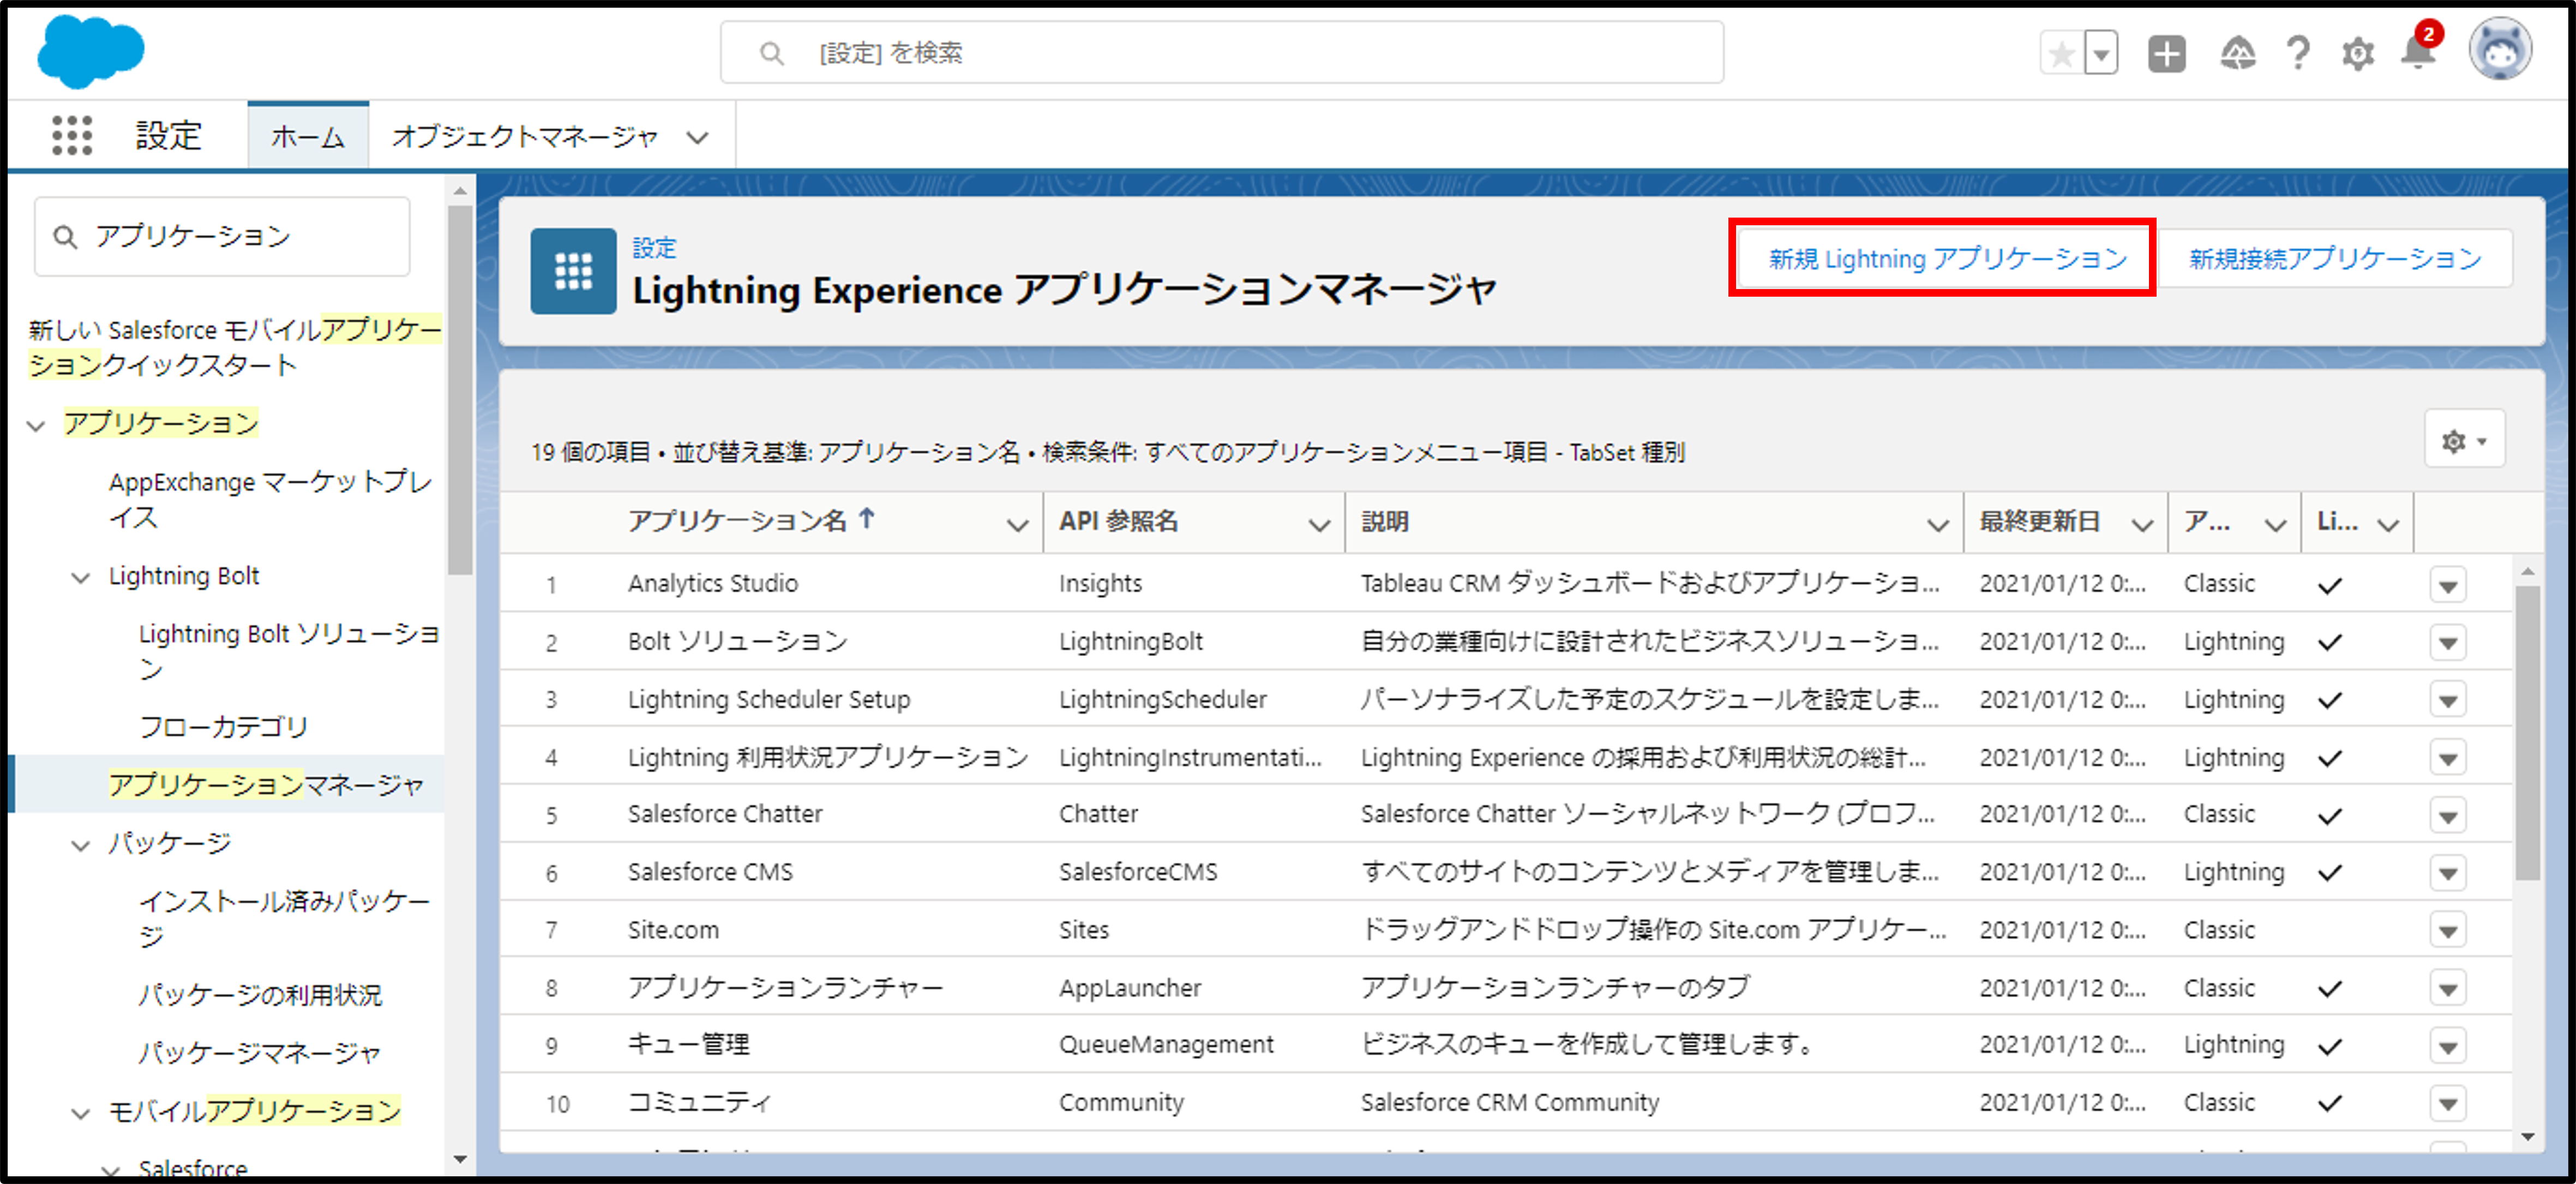Image resolution: width=2576 pixels, height=1184 pixels.
Task: Click the global actions plus icon
Action: coord(2166,53)
